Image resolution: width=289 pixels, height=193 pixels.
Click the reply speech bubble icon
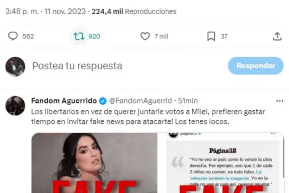[x=13, y=36]
